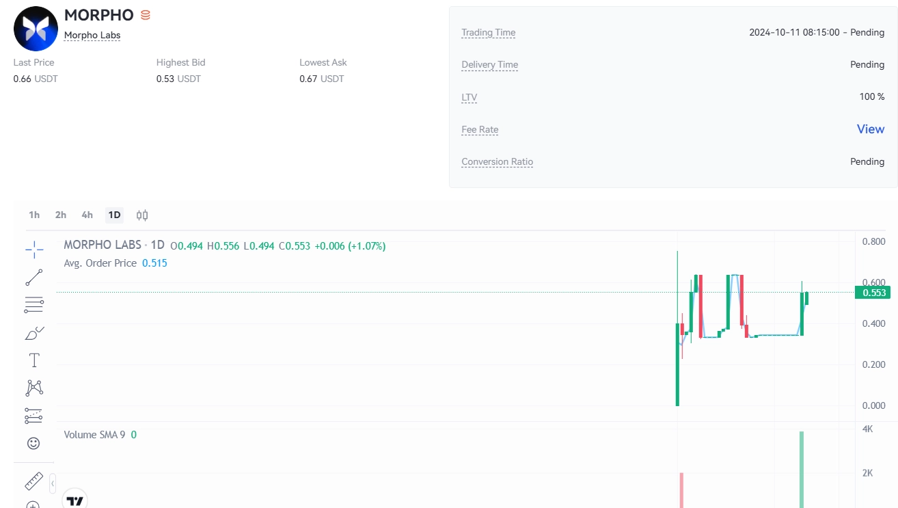
Task: Switch timeframe to 4h
Action: [x=86, y=215]
